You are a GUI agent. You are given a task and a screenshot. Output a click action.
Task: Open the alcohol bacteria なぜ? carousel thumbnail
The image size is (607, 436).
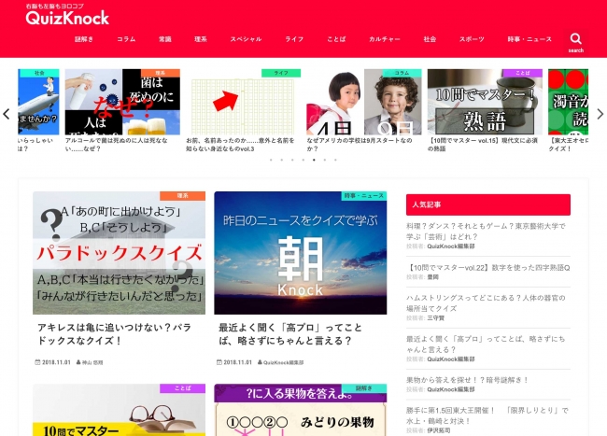tap(122, 102)
